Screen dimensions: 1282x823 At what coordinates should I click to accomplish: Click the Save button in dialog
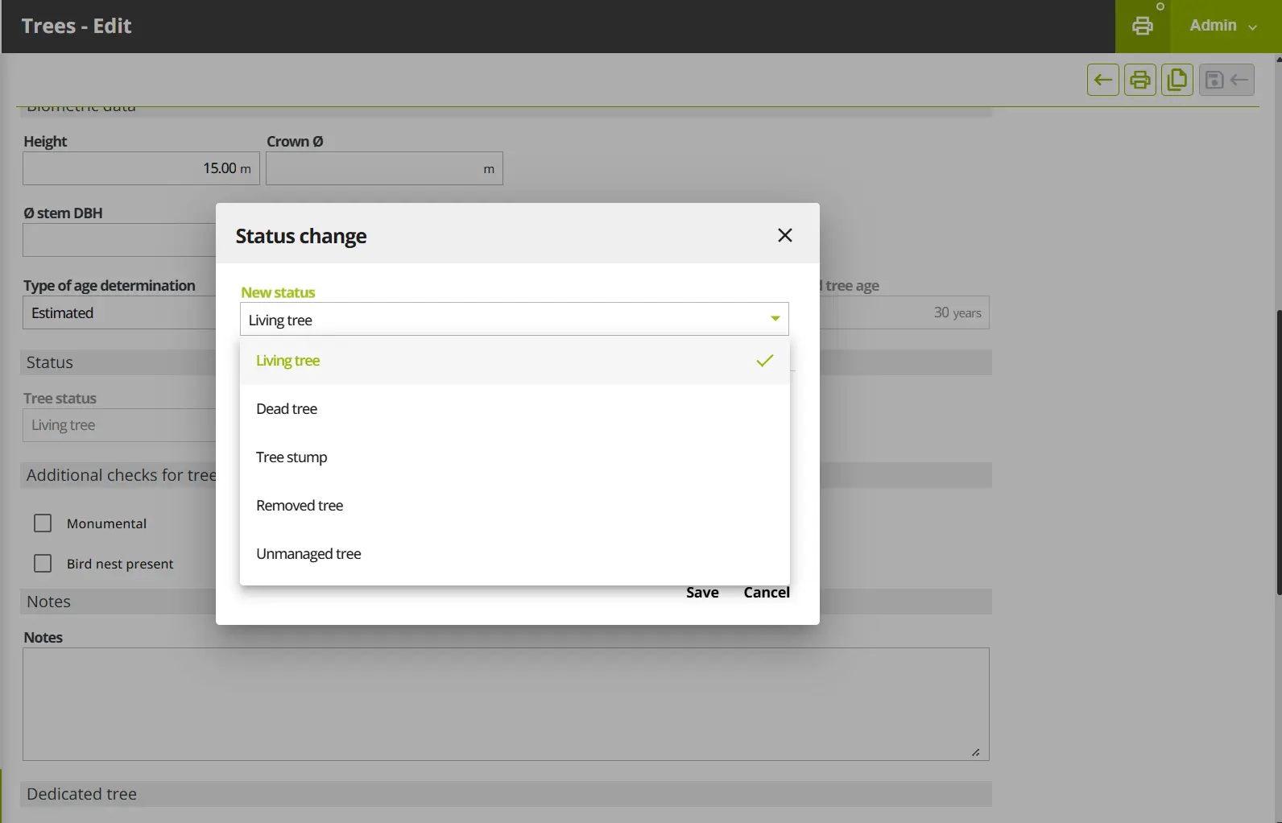click(x=702, y=593)
